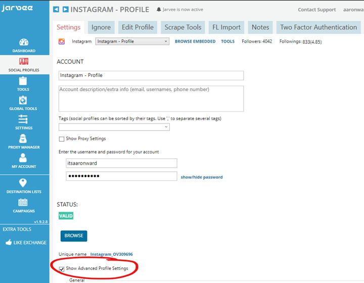The width and height of the screenshot is (364, 283).
Task: Click the Instagram_OV309696 unique name link
Action: 111,254
